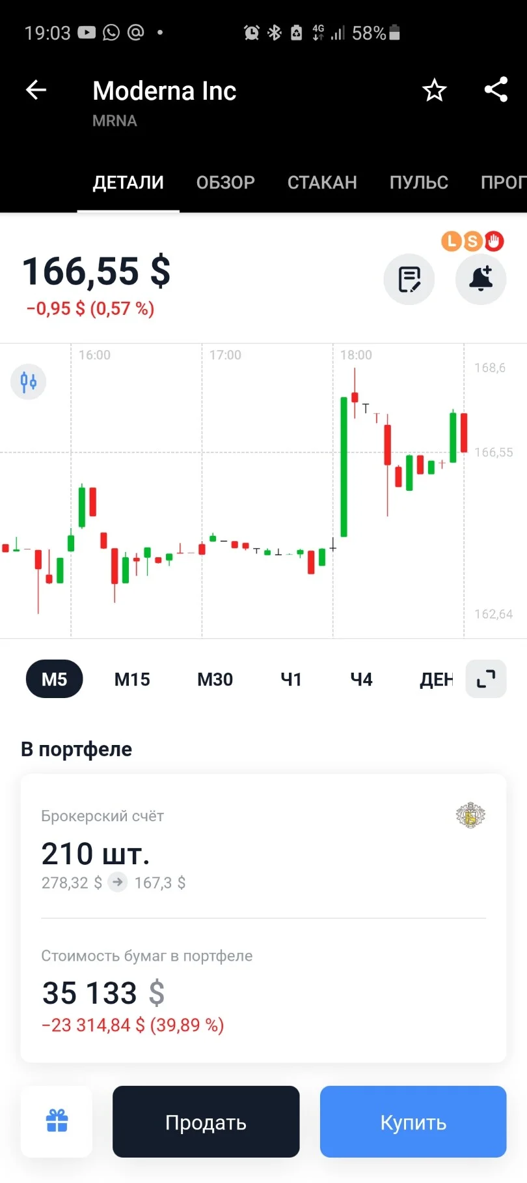
Task: Set a price alert with bell icon
Action: 481,279
